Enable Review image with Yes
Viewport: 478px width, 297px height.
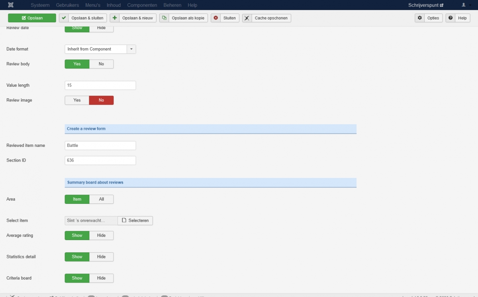[x=77, y=100]
